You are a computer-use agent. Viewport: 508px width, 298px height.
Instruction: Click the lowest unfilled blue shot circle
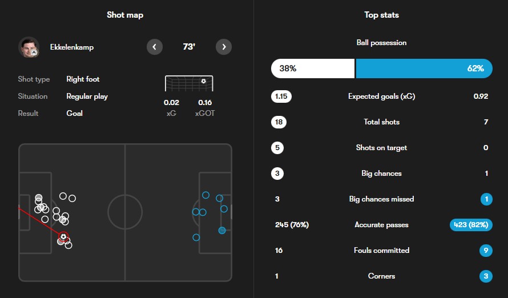(196, 237)
